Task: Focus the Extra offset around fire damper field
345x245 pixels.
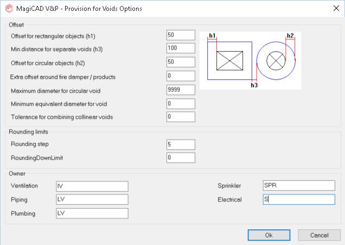Action: 181,76
